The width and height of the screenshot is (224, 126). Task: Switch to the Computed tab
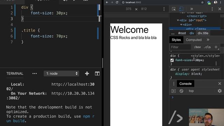[x=194, y=40]
